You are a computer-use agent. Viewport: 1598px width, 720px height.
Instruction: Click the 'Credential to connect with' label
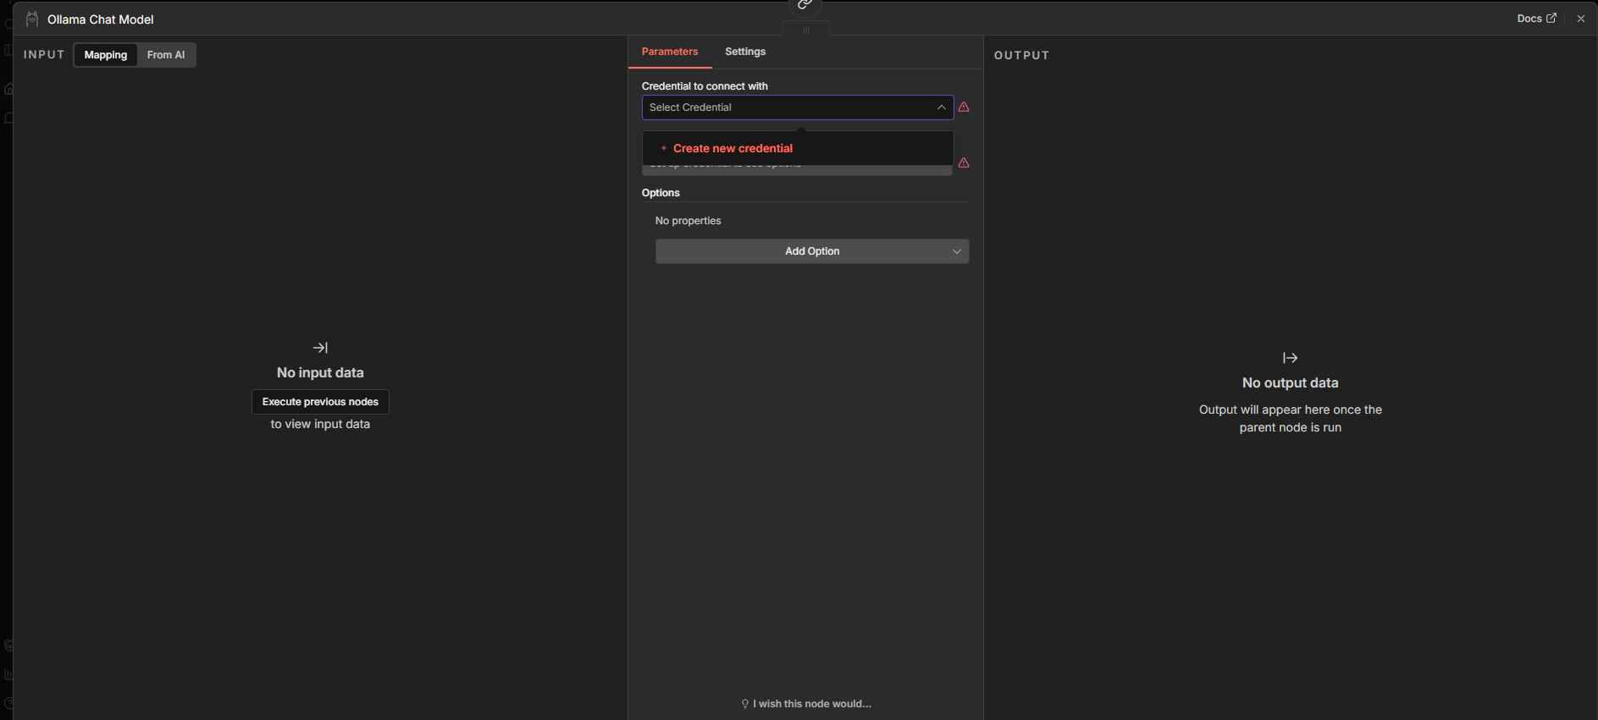[x=705, y=86]
